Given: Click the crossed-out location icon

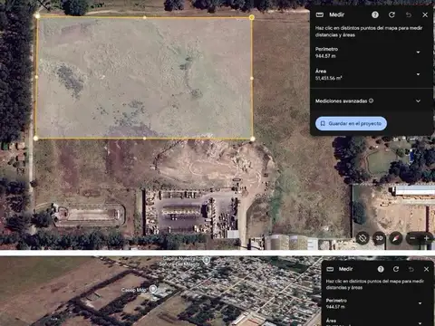Looking at the screenshot, I should click(x=362, y=238).
